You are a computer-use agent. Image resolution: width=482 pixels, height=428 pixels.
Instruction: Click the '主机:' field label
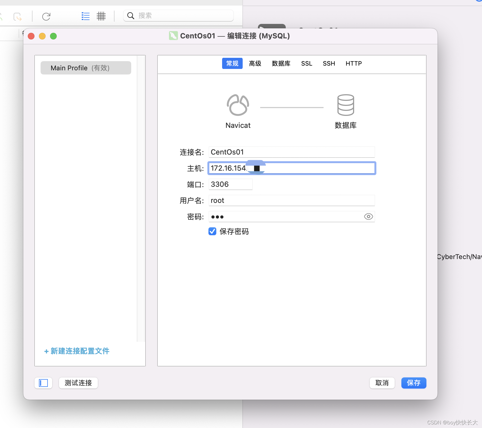195,168
